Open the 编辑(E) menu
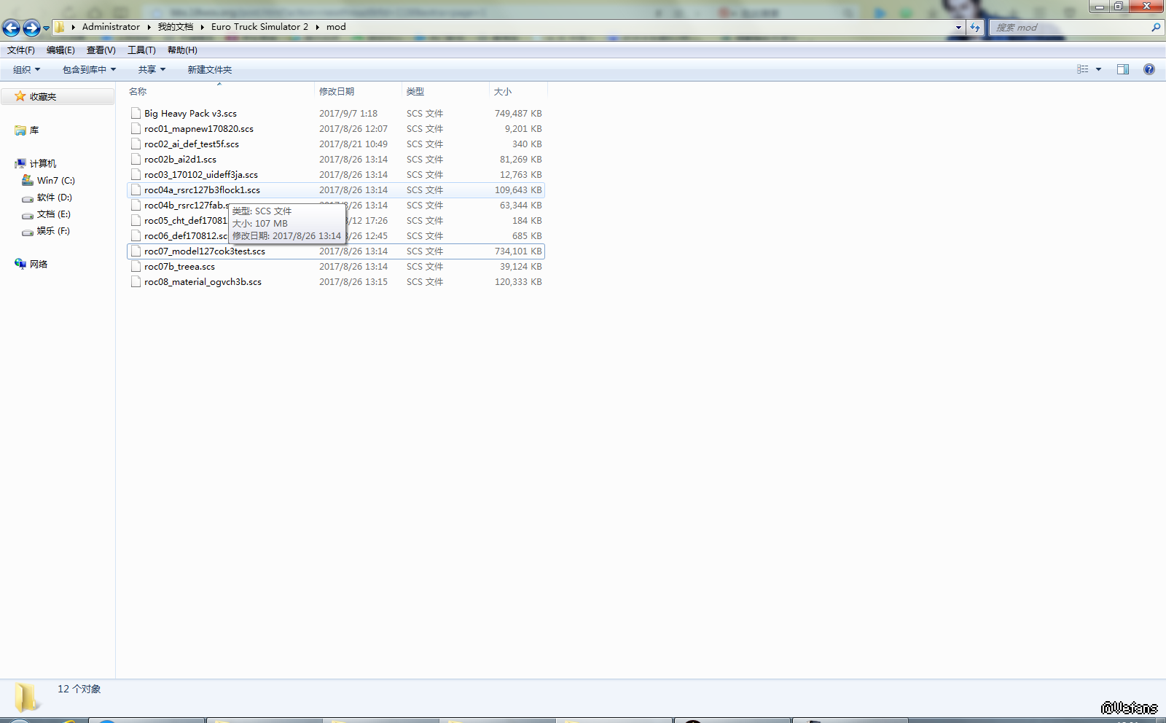The height and width of the screenshot is (723, 1166). pyautogui.click(x=60, y=50)
